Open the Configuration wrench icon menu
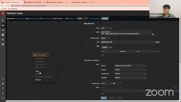Image resolution: width=181 pixels, height=102 pixels. pos(3,40)
